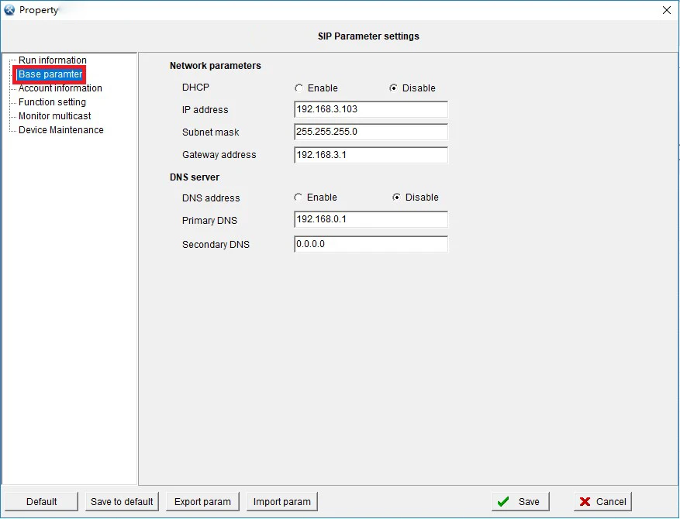680x519 pixels.
Task: Click the Default button
Action: click(x=41, y=501)
